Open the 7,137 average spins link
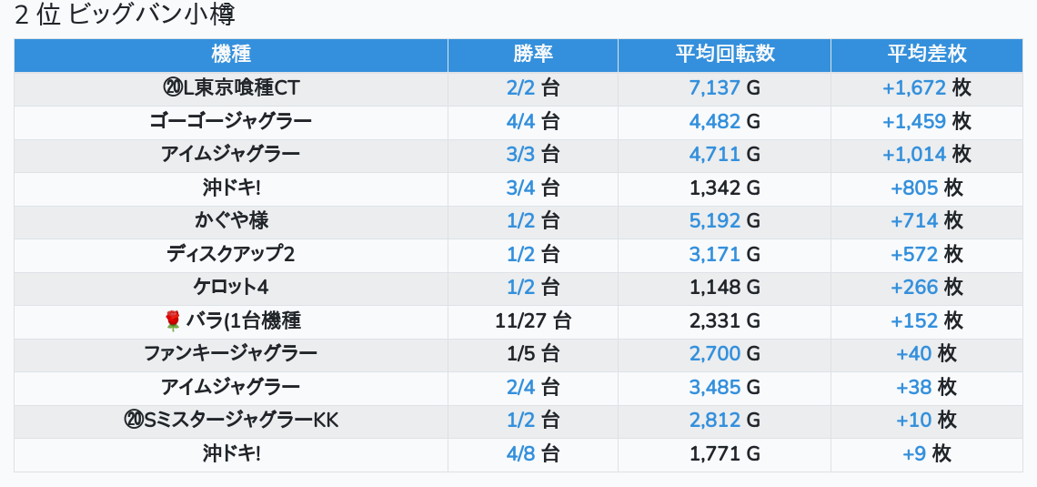This screenshot has width=1037, height=487. (x=714, y=88)
